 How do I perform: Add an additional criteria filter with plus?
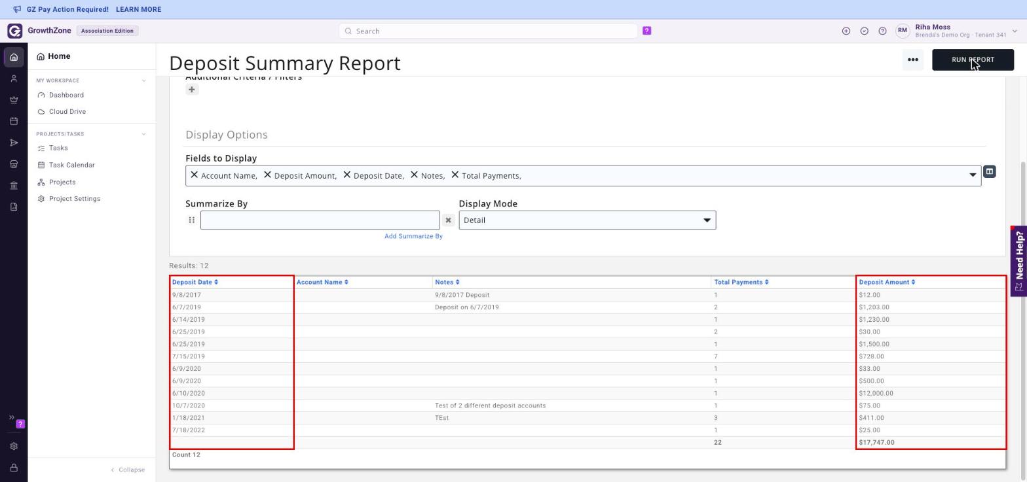pos(192,90)
